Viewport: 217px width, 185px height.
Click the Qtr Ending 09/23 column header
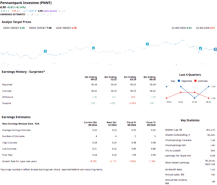click(91, 78)
